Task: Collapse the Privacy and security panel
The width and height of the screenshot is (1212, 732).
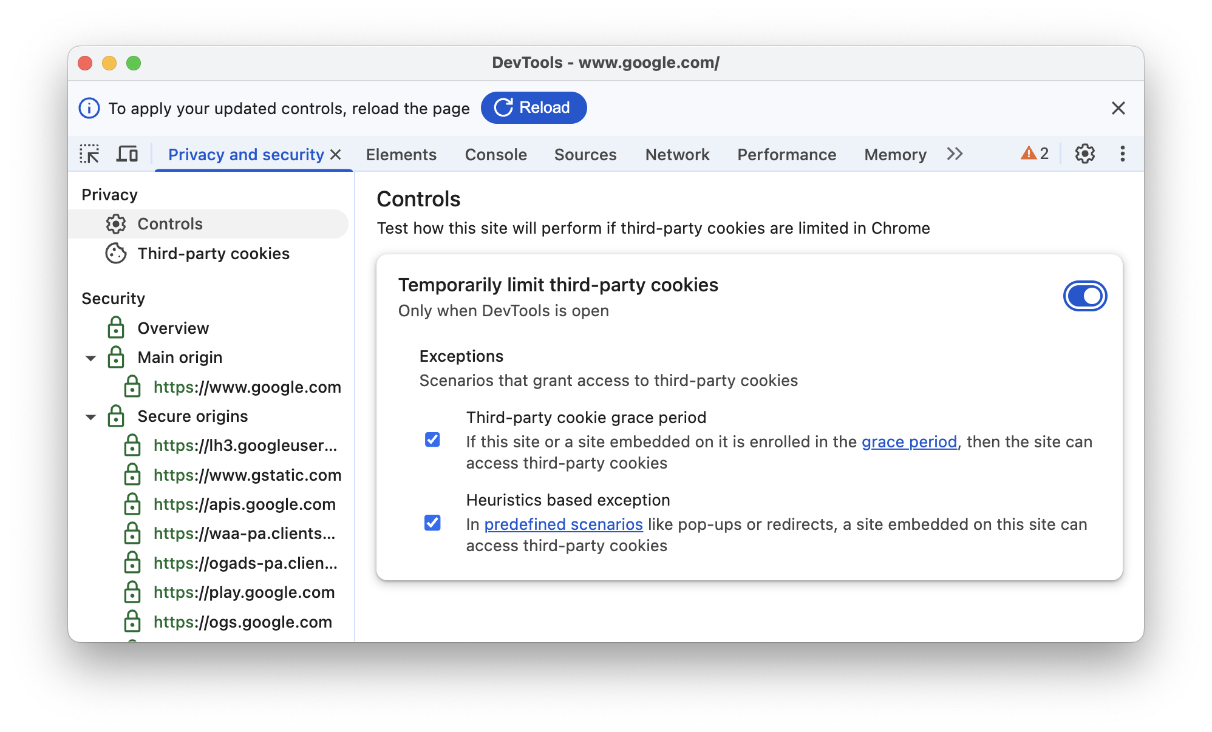Action: 339,154
